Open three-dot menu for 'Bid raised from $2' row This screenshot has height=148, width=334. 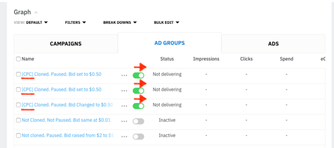pyautogui.click(x=124, y=136)
